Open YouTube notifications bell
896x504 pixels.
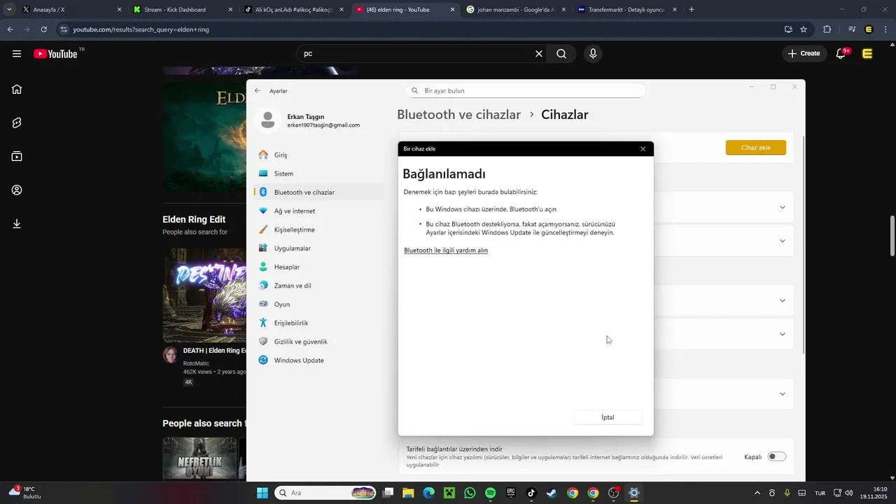[x=841, y=54]
